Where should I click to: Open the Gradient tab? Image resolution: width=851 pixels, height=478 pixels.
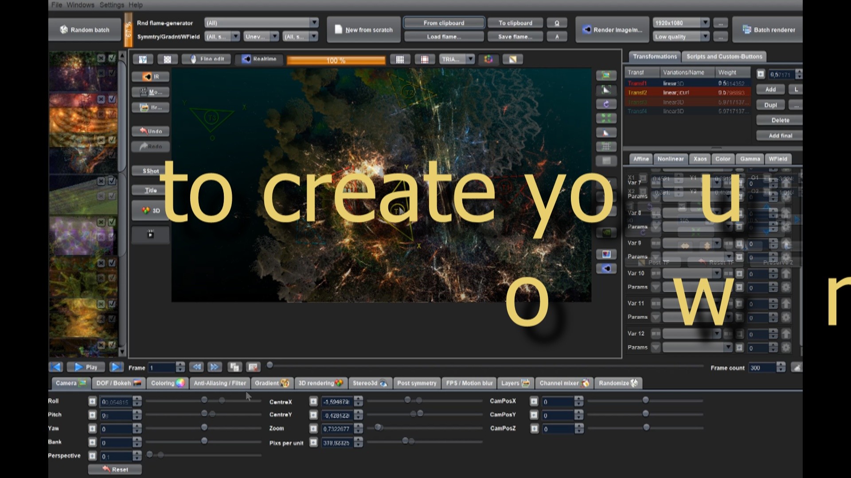272,383
